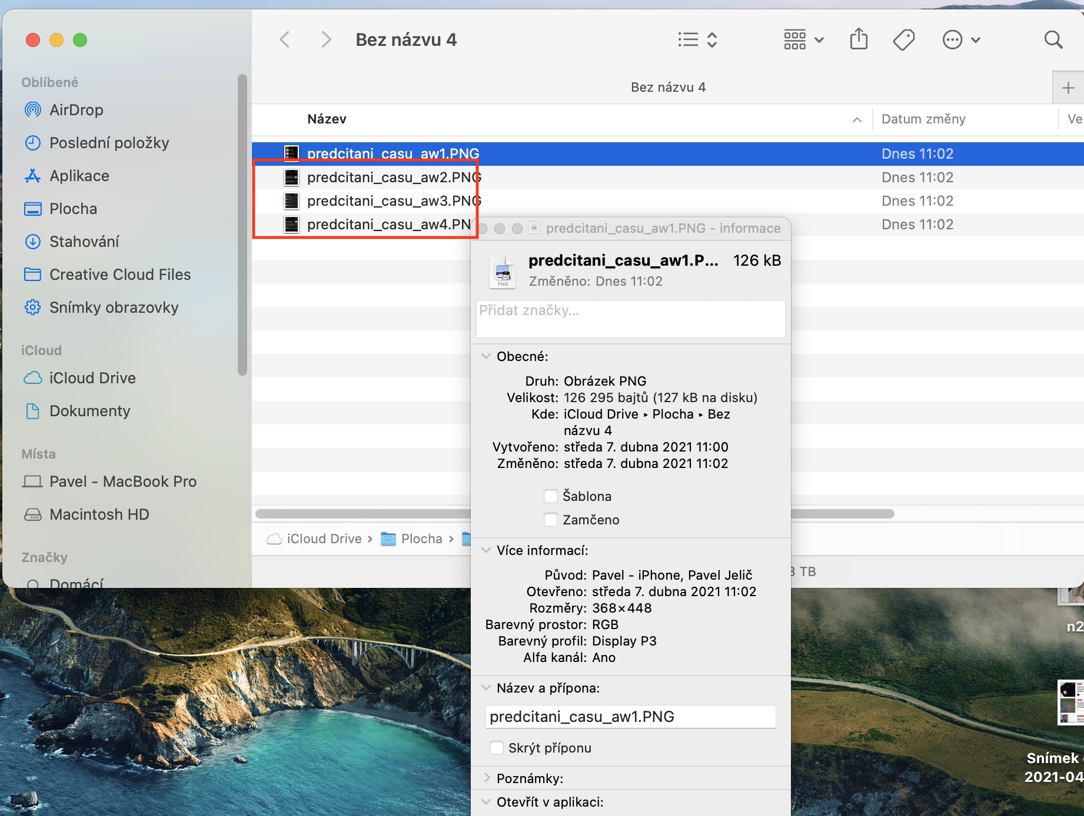Go back with the Finder back arrow
The width and height of the screenshot is (1084, 816).
[x=285, y=40]
